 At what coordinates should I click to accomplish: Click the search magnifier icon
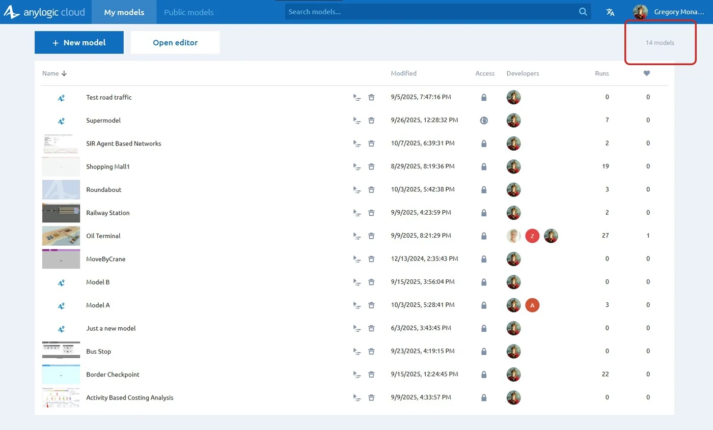(583, 12)
